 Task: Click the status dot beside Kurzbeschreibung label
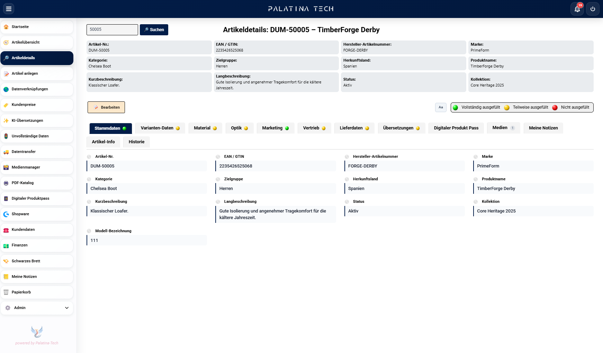[x=89, y=202]
